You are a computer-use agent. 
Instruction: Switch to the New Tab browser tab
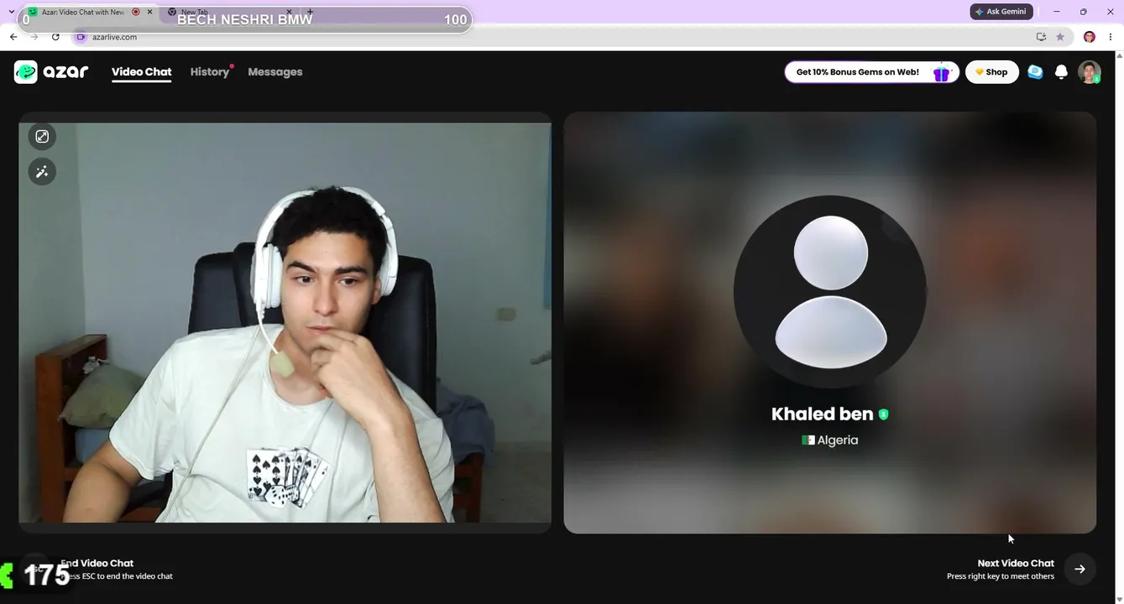pos(229,12)
